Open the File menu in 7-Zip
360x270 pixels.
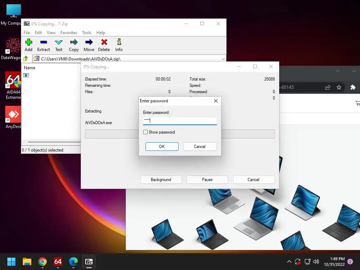click(x=27, y=33)
